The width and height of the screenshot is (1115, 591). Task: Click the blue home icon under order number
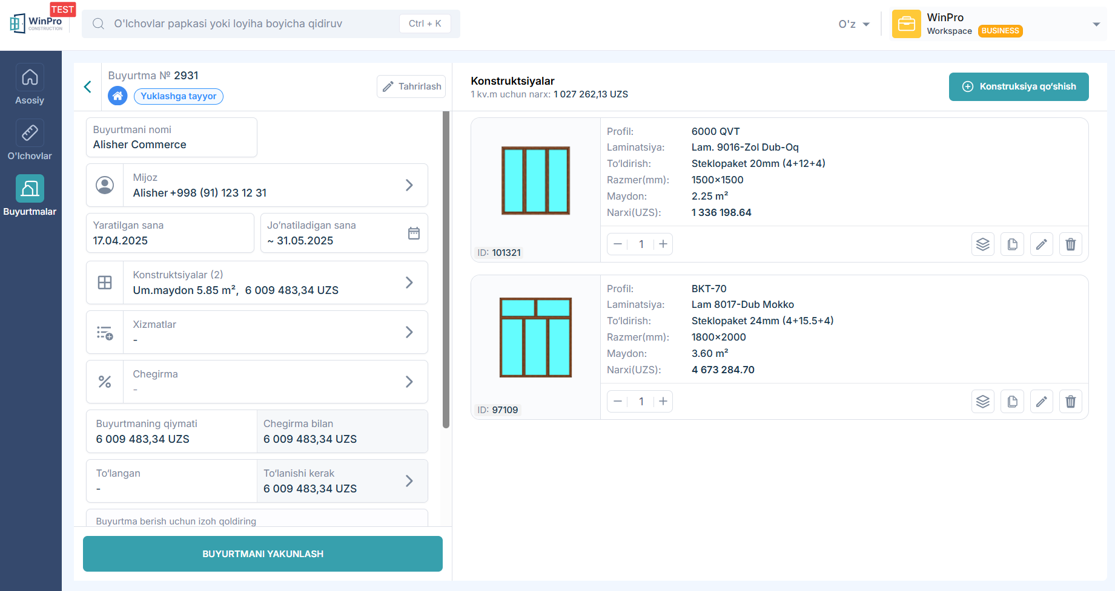coord(117,96)
